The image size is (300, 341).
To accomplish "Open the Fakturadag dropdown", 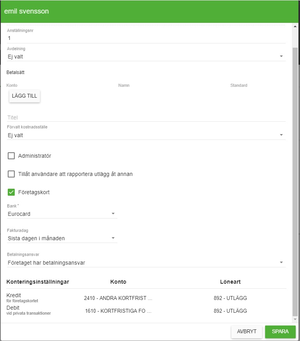I will tap(62, 238).
